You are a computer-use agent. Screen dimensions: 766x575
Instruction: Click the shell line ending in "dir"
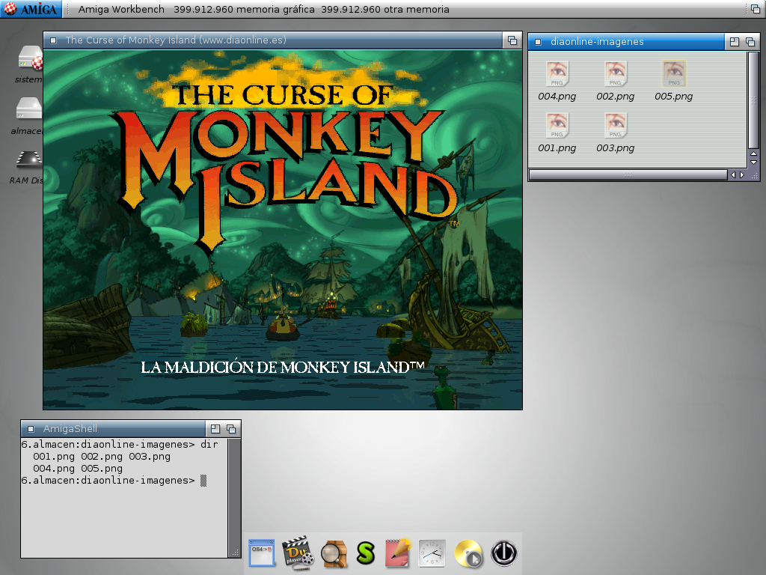coord(120,445)
